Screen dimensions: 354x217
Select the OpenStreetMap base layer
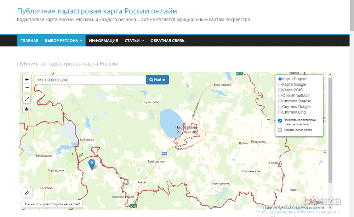point(280,96)
